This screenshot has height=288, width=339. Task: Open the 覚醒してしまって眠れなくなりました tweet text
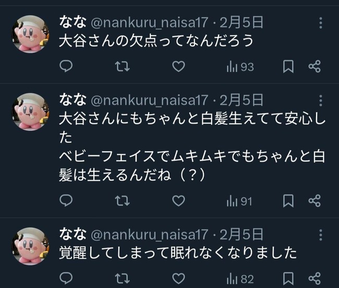(177, 253)
